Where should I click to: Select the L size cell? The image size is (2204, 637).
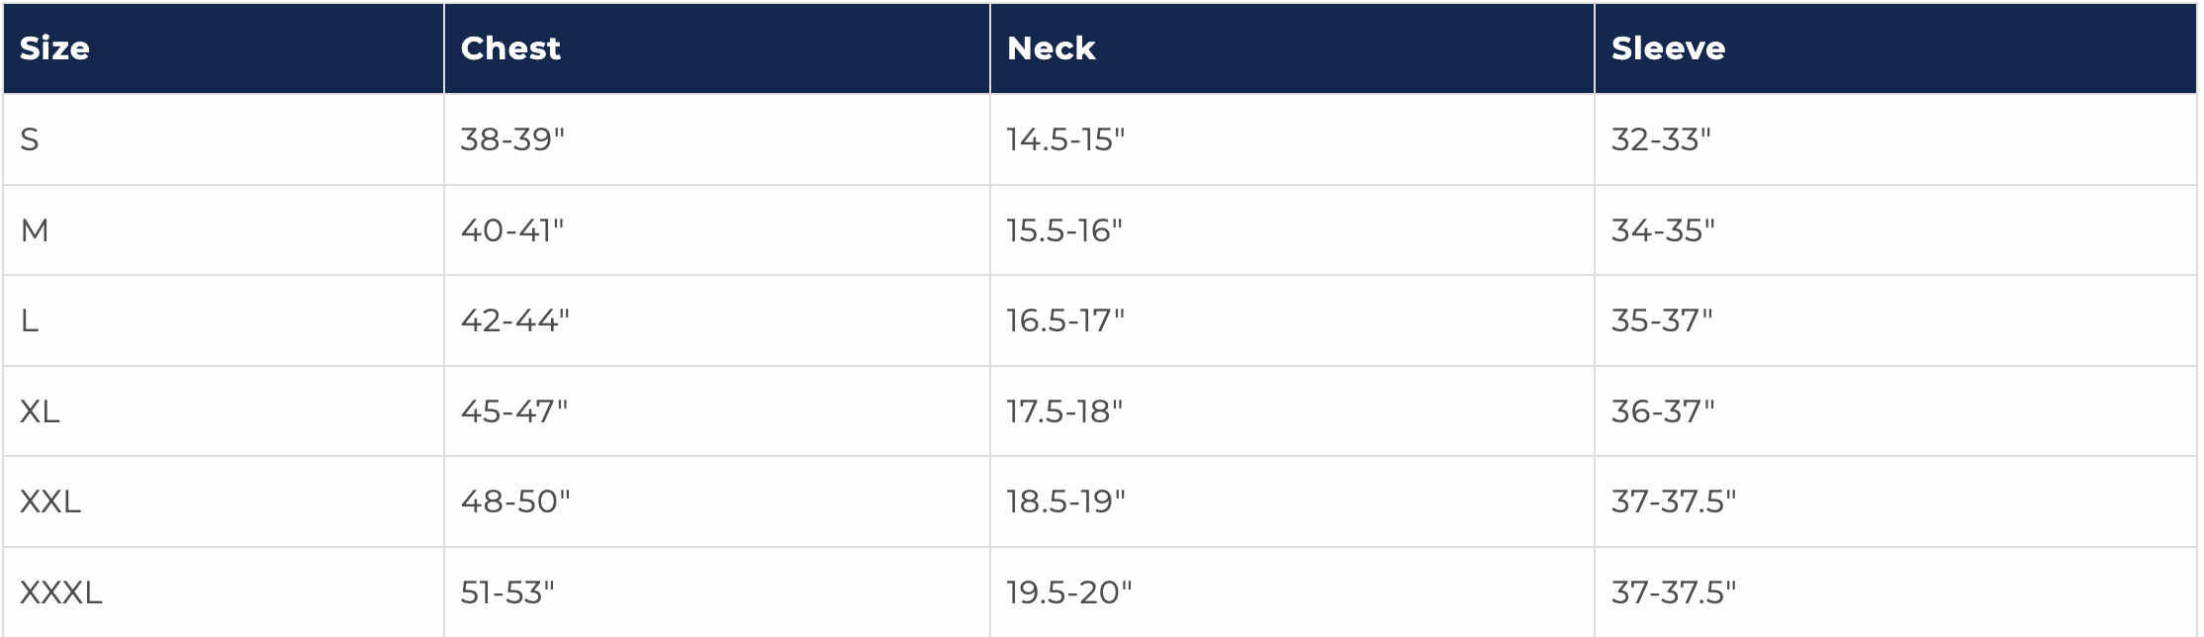tap(30, 320)
